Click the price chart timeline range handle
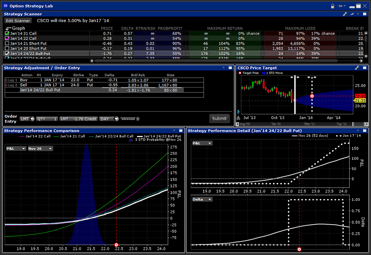 [353, 124]
